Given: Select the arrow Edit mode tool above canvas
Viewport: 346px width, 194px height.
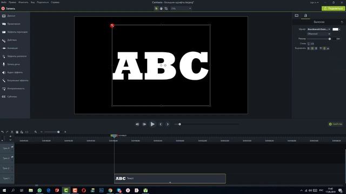Looking at the screenshot, I should pos(156,9).
